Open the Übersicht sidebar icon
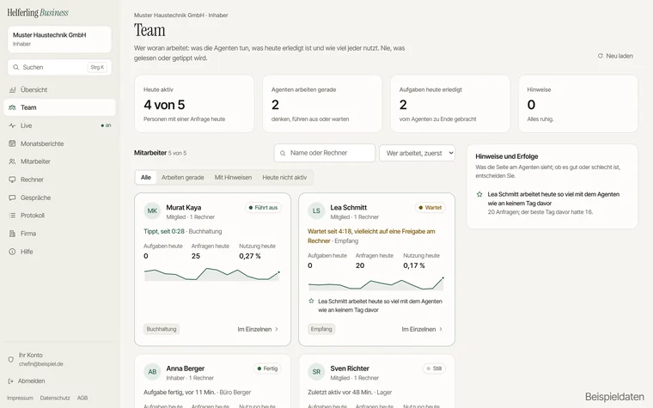Viewport: 653px width, 408px height. [13, 89]
